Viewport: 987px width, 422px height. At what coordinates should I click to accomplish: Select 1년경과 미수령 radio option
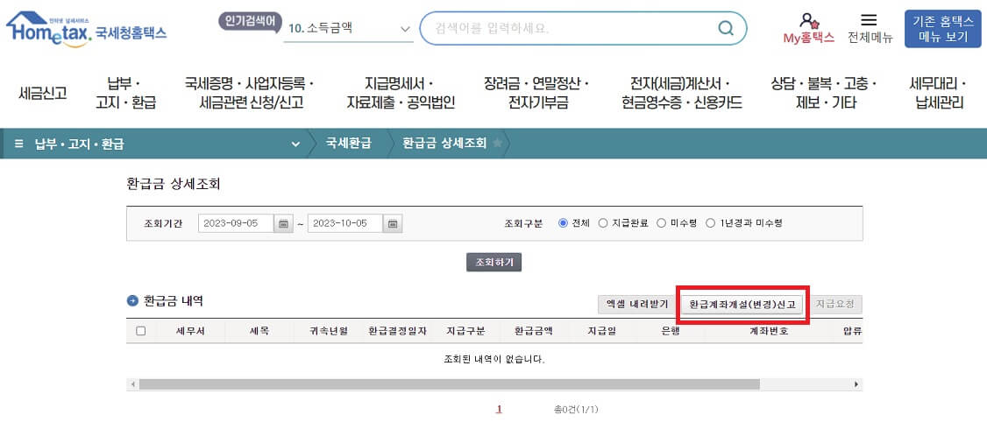711,222
